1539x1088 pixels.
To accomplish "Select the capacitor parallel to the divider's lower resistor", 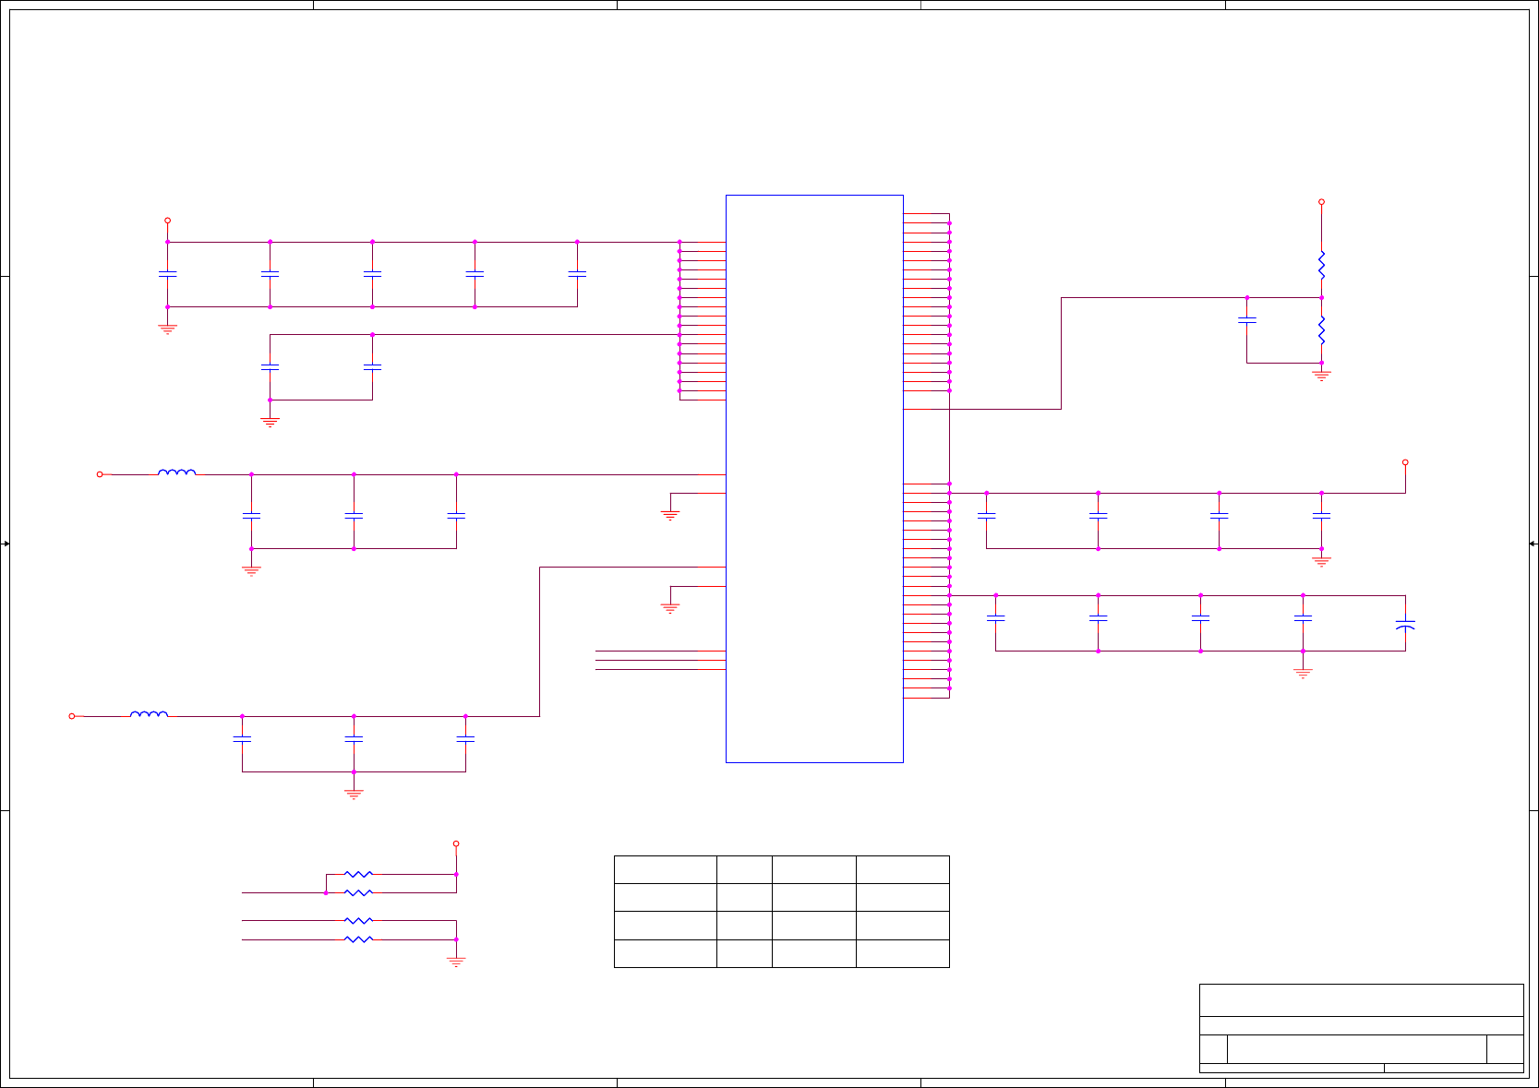I will (1246, 320).
